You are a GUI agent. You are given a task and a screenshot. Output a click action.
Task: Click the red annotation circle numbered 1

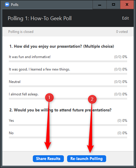click(x=49, y=97)
